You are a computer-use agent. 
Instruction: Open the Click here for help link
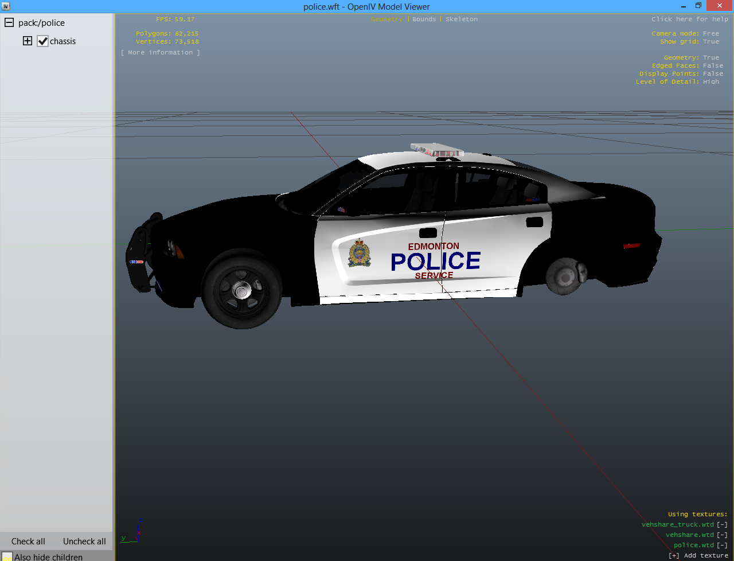[689, 19]
